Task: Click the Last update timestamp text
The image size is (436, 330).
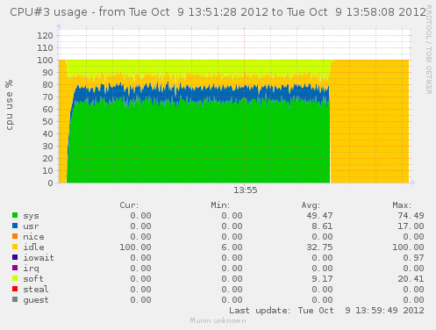Action: click(x=326, y=311)
